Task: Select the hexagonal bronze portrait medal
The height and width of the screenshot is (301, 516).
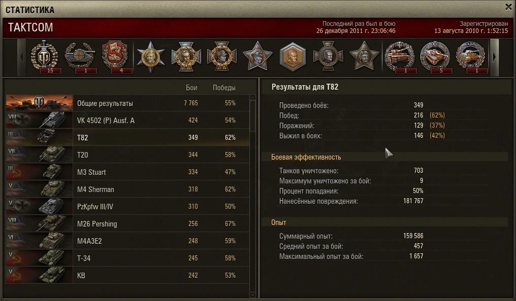Action: [293, 57]
